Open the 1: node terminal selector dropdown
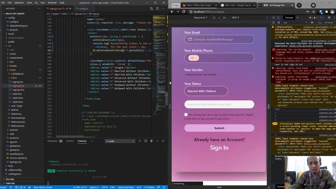This screenshot has height=189, width=336. pyautogui.click(x=120, y=141)
